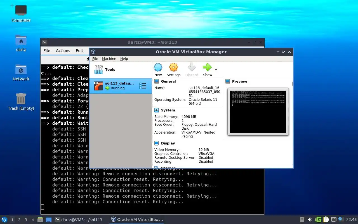Click the tray expand arrow icon
Image resolution: width=358 pixels, height=224 pixels.
coord(302,220)
